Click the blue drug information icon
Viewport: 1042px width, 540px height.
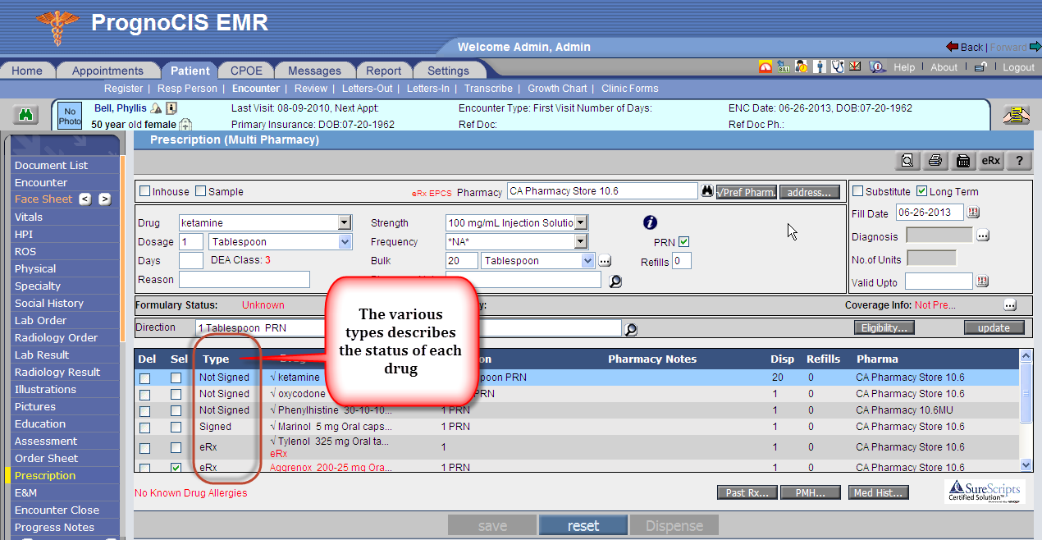(650, 222)
